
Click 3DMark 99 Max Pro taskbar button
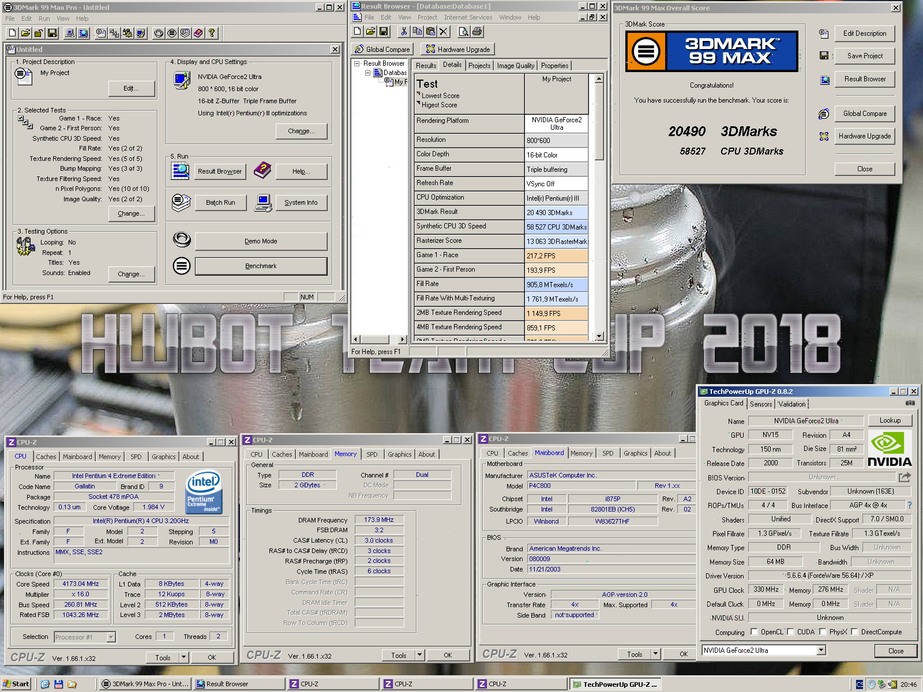[144, 684]
